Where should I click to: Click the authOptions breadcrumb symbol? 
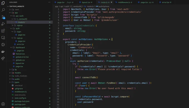[x=104, y=6]
